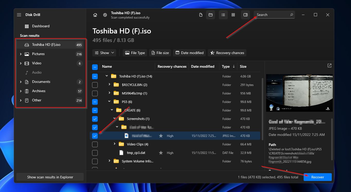
Task: Click the star icon on the blurred JPEG row
Action: 161,136
